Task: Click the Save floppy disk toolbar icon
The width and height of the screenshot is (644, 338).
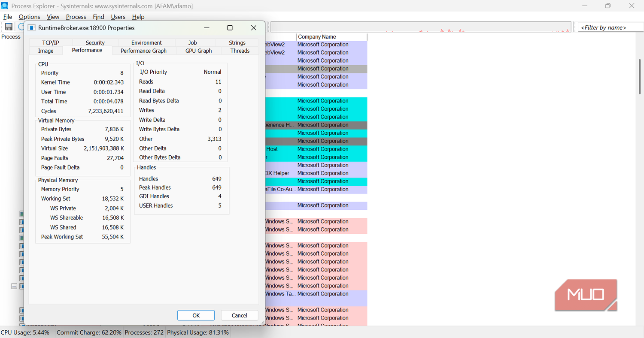Action: coord(9,27)
